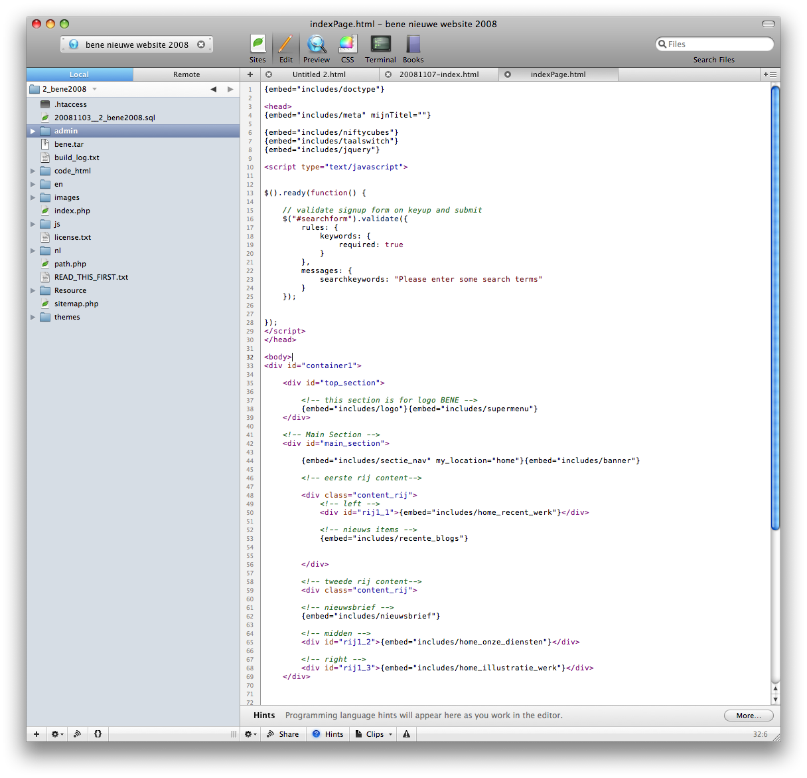Switch to the Remote tab
This screenshot has height=778, width=807.
point(186,74)
